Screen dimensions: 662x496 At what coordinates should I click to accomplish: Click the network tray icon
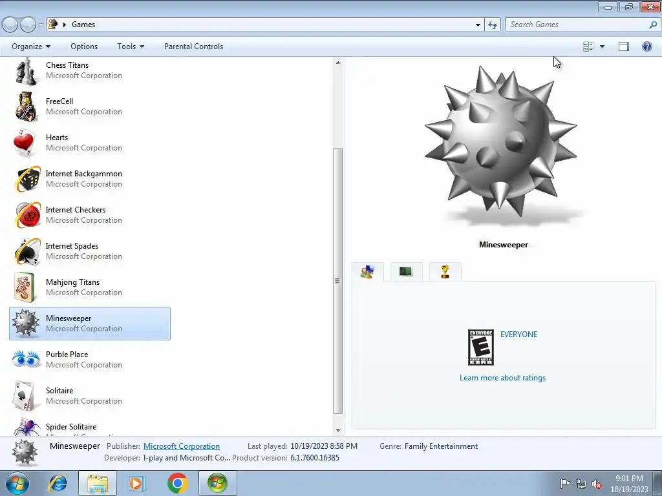click(x=581, y=484)
